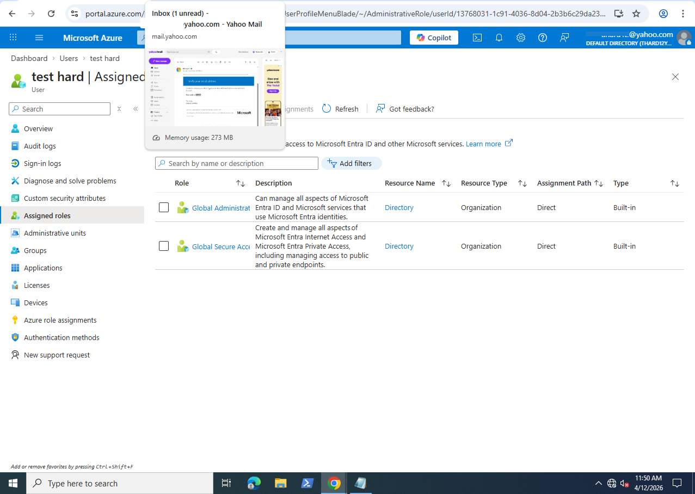Open the Global Administrator role link
695x494 pixels.
(x=221, y=208)
